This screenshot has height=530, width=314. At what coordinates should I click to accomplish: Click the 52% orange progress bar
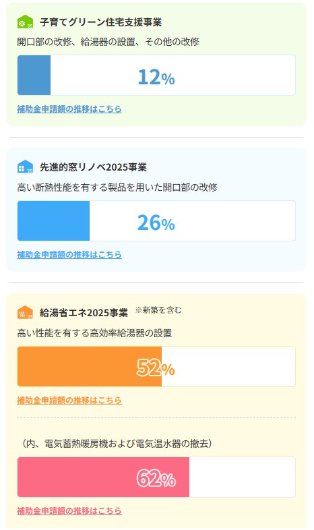click(156, 366)
